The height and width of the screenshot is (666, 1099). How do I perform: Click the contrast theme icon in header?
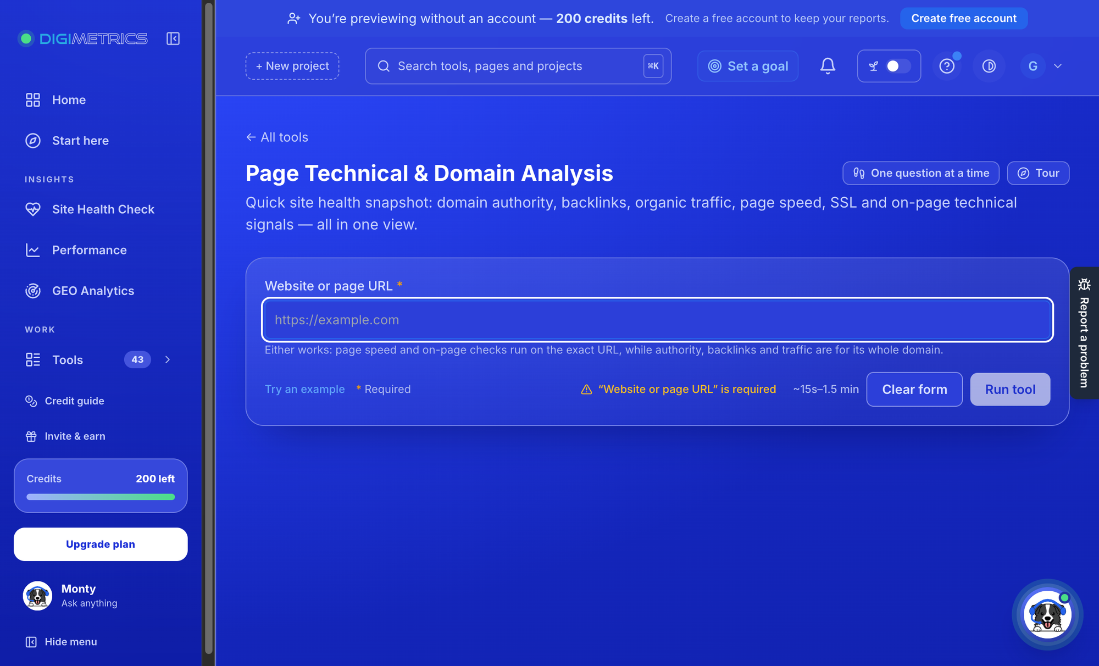989,66
